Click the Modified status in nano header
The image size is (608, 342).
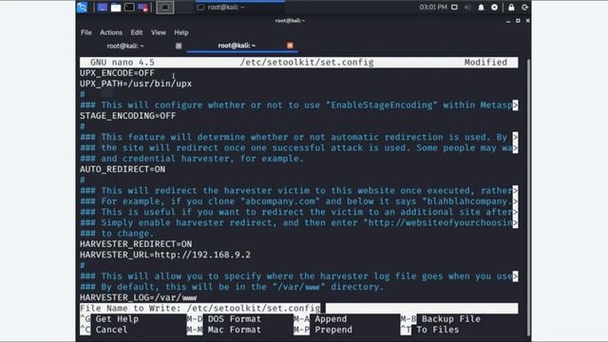pos(485,63)
